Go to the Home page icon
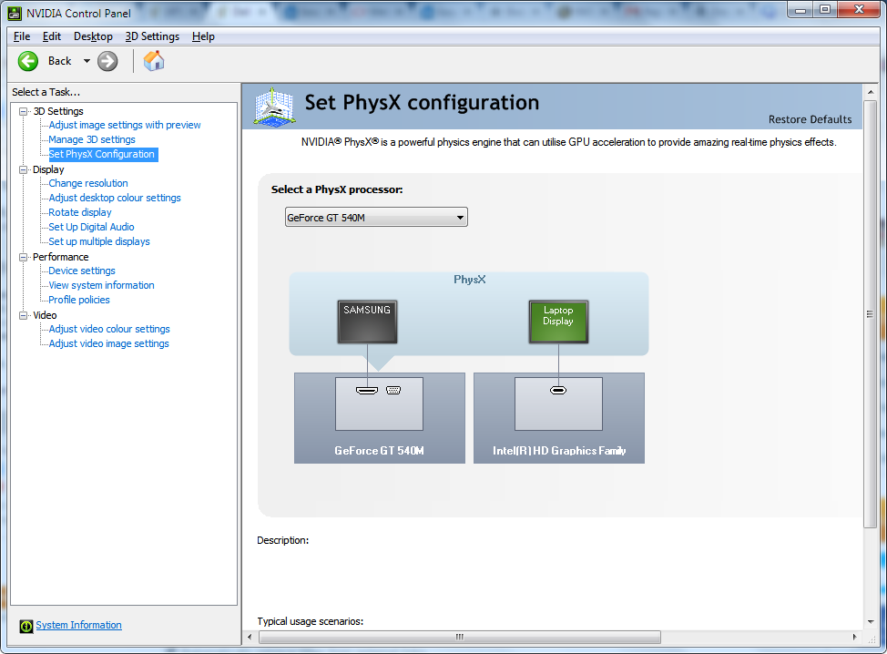 [x=154, y=61]
